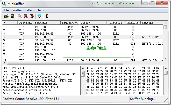Open filter settings funnel icon
Image resolution: width=171 pixels, height=105 pixels.
click(39, 16)
